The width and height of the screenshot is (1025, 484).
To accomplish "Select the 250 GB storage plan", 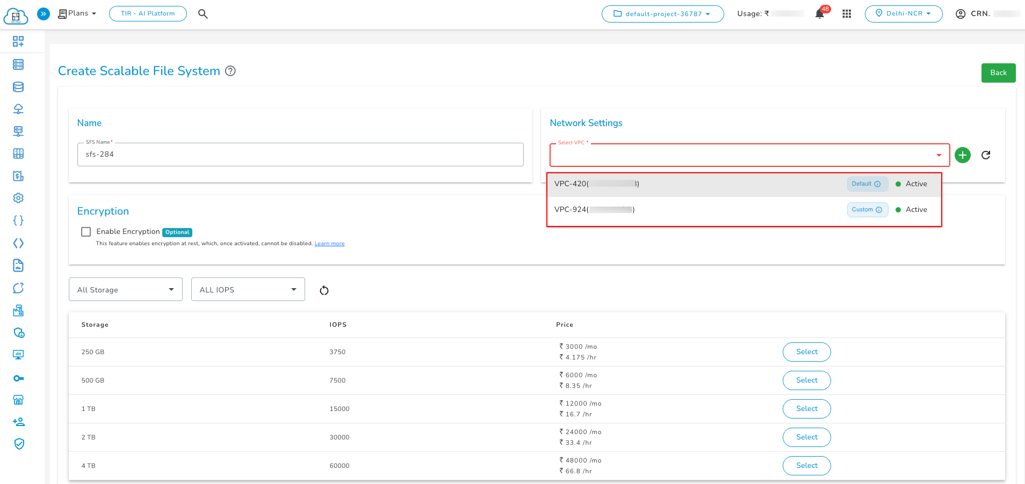I will tap(806, 352).
